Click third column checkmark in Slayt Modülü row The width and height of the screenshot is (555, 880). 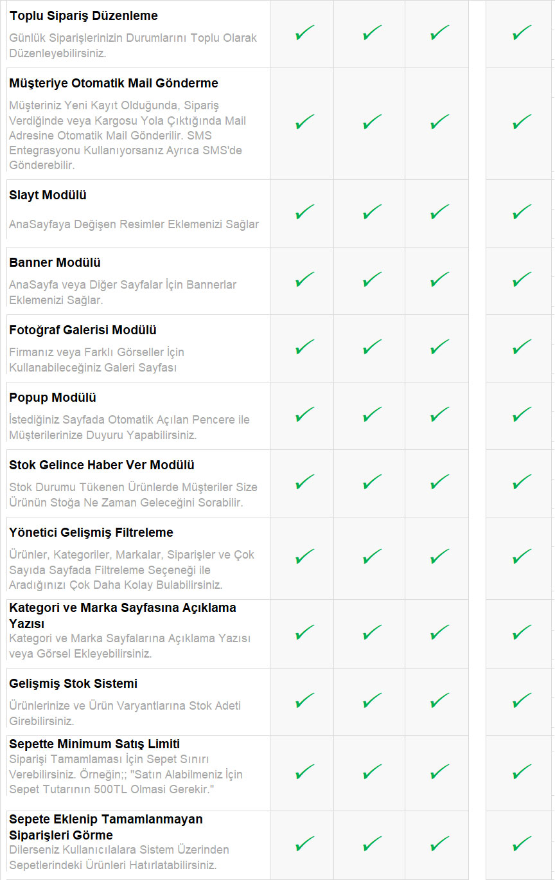coord(439,212)
